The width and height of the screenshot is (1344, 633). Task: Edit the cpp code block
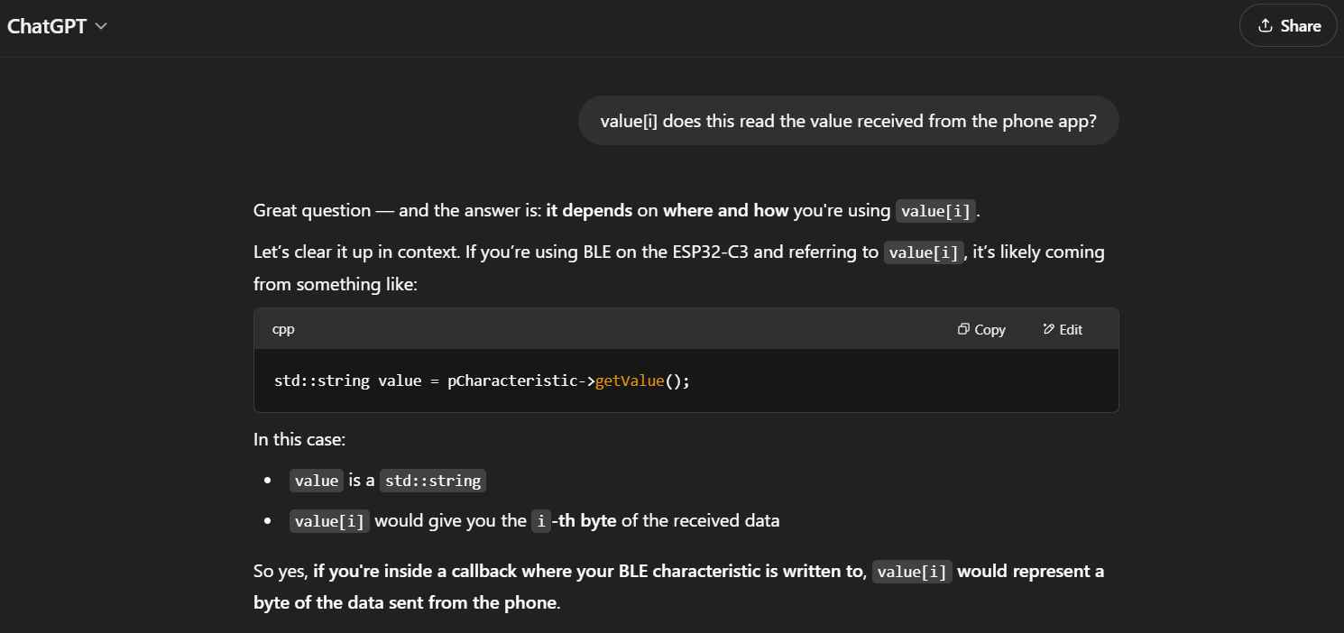click(1063, 329)
